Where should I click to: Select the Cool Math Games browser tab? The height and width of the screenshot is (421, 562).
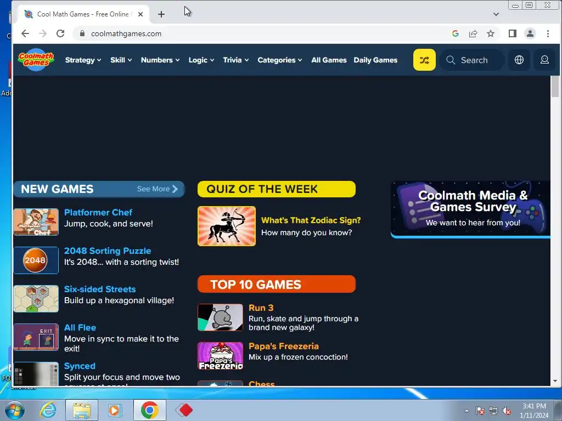pos(83,14)
